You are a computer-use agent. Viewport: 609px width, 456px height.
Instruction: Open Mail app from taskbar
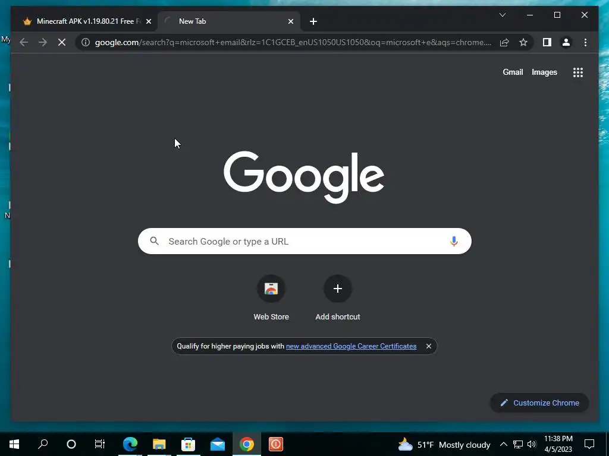pyautogui.click(x=218, y=444)
